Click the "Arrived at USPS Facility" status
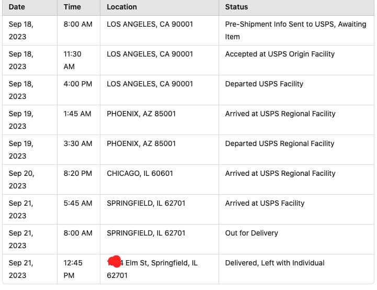The image size is (377, 290). point(265,203)
